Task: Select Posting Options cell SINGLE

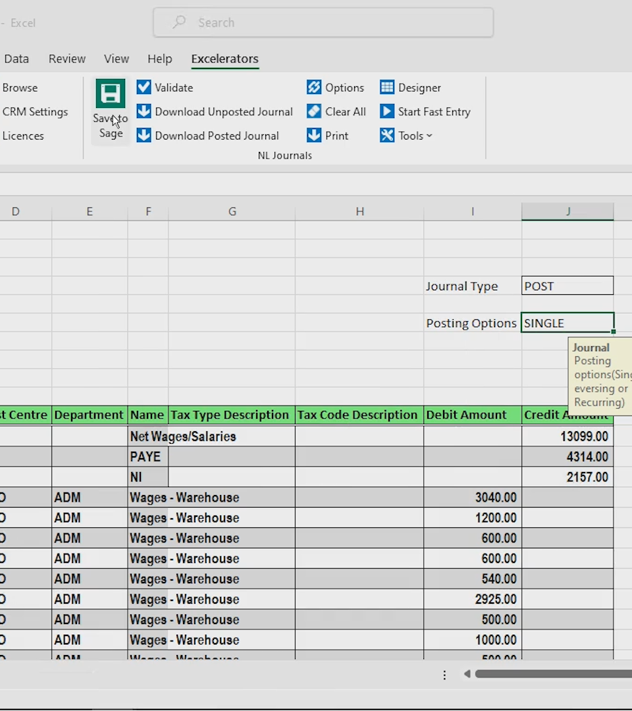Action: click(x=567, y=323)
